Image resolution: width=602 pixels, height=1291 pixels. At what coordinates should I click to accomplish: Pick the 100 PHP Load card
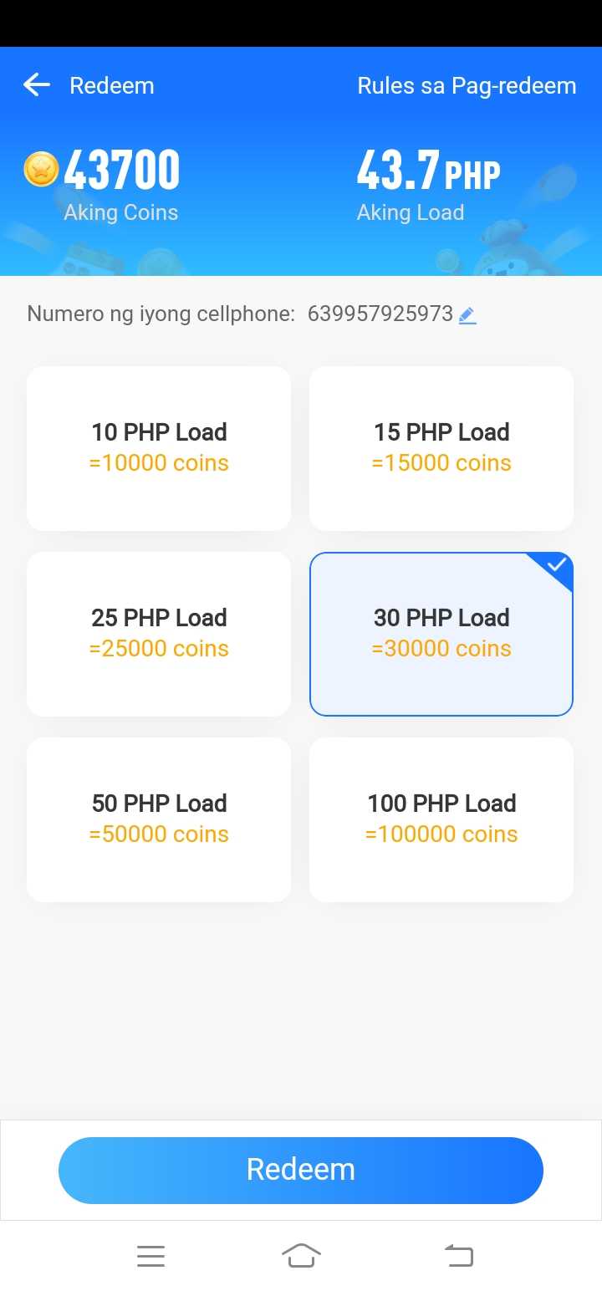[x=441, y=819]
